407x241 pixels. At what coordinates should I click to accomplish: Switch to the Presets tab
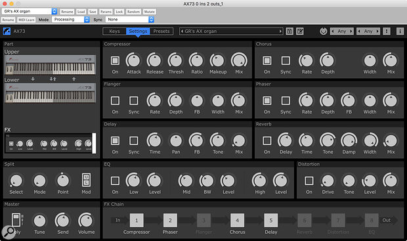coord(161,31)
